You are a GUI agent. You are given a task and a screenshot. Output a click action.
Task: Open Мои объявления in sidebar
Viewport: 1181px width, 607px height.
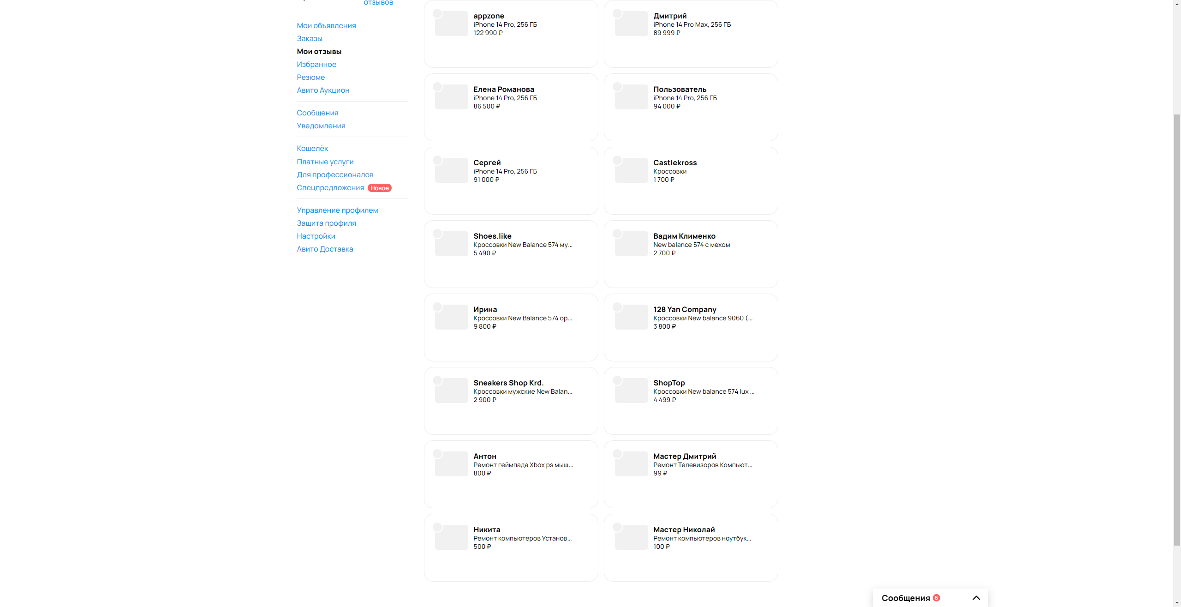(x=326, y=25)
